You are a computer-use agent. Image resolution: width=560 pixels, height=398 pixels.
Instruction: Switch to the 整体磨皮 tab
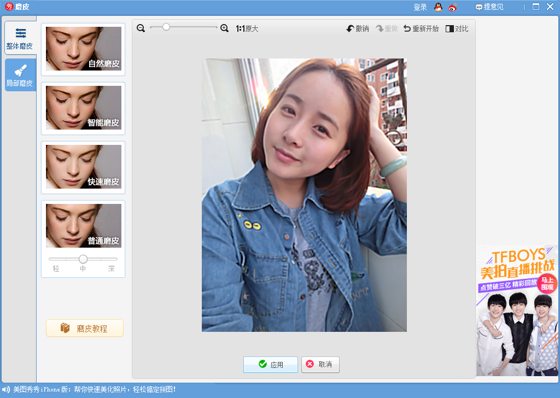20,38
